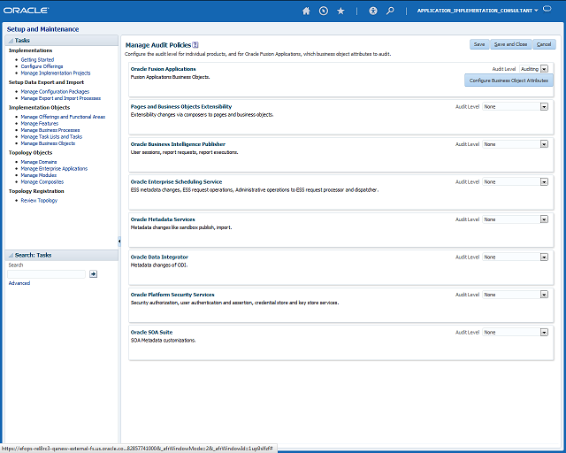Image resolution: width=566 pixels, height=453 pixels.
Task: Open Advanced search link
Action: (x=19, y=283)
